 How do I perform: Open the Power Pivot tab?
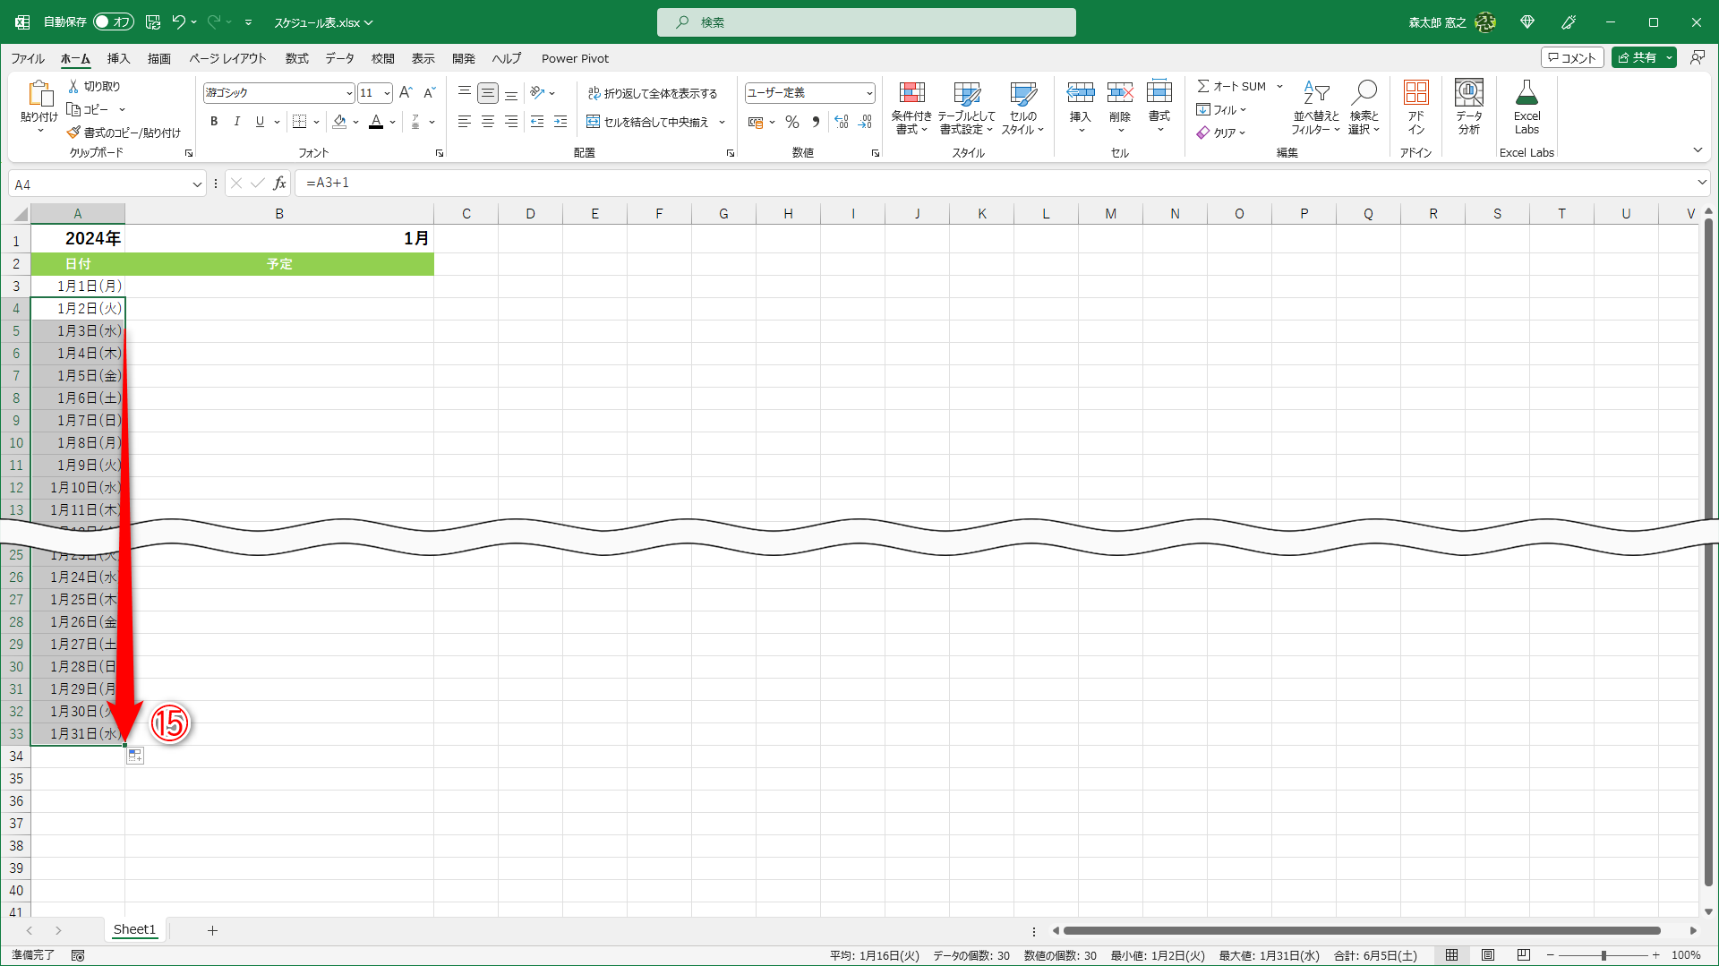pos(575,58)
